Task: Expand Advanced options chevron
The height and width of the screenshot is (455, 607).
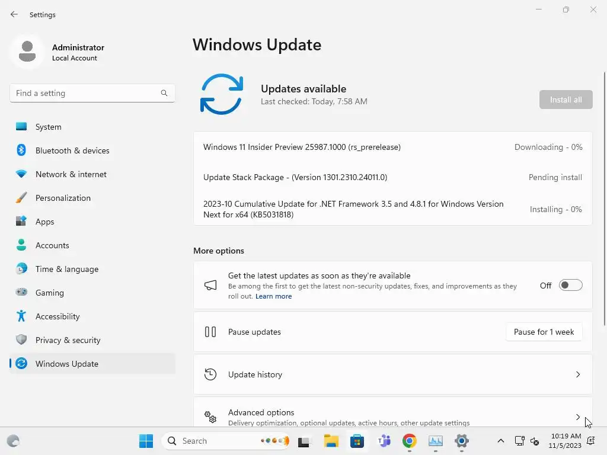Action: coord(577,416)
